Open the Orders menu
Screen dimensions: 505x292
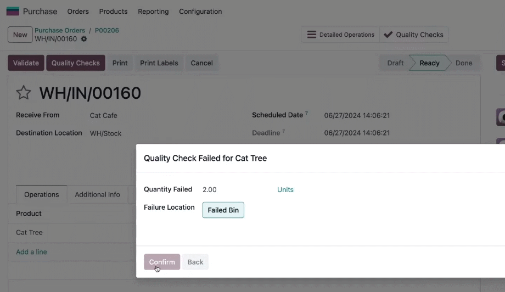tap(78, 12)
